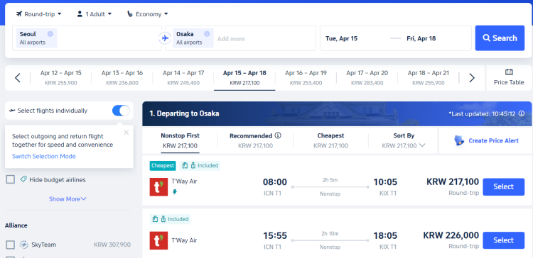
Task: Open the Price Table calendar icon
Action: pos(509,72)
